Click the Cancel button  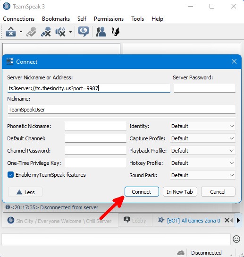point(218,192)
